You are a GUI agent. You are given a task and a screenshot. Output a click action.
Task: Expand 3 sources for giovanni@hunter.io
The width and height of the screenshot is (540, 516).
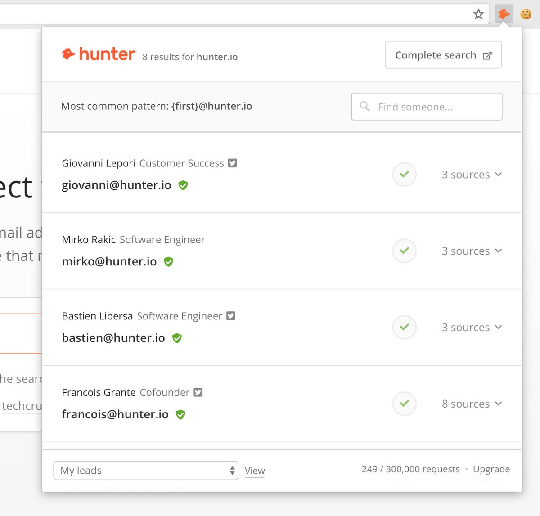click(472, 175)
